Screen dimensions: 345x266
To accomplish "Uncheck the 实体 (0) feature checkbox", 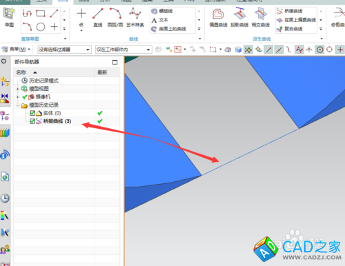I will [32, 113].
